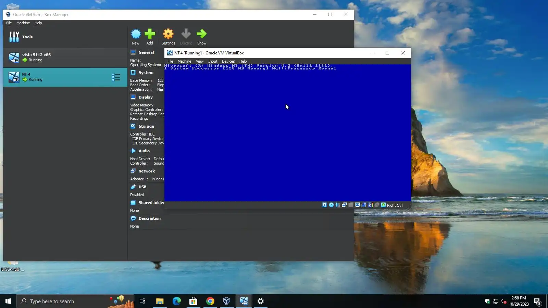Image resolution: width=548 pixels, height=308 pixels.
Task: Open the File menu in NT 4 window
Action: (170, 61)
